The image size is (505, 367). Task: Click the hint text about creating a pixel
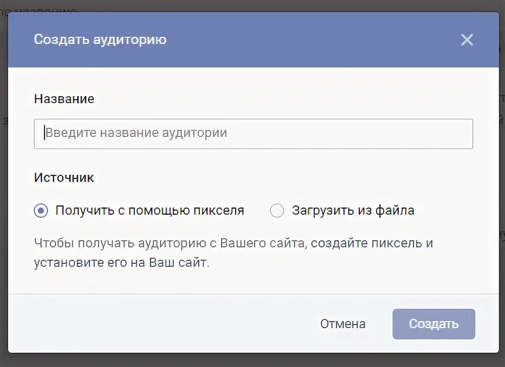coord(234,253)
